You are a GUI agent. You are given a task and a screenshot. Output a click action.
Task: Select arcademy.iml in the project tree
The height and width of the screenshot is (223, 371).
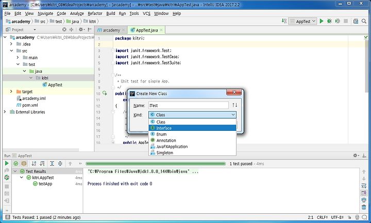tap(31, 98)
